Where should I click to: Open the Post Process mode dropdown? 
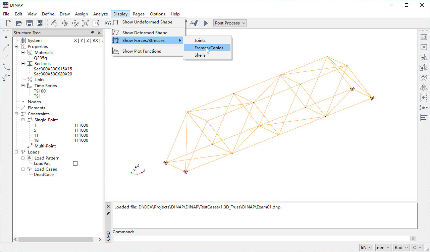230,23
